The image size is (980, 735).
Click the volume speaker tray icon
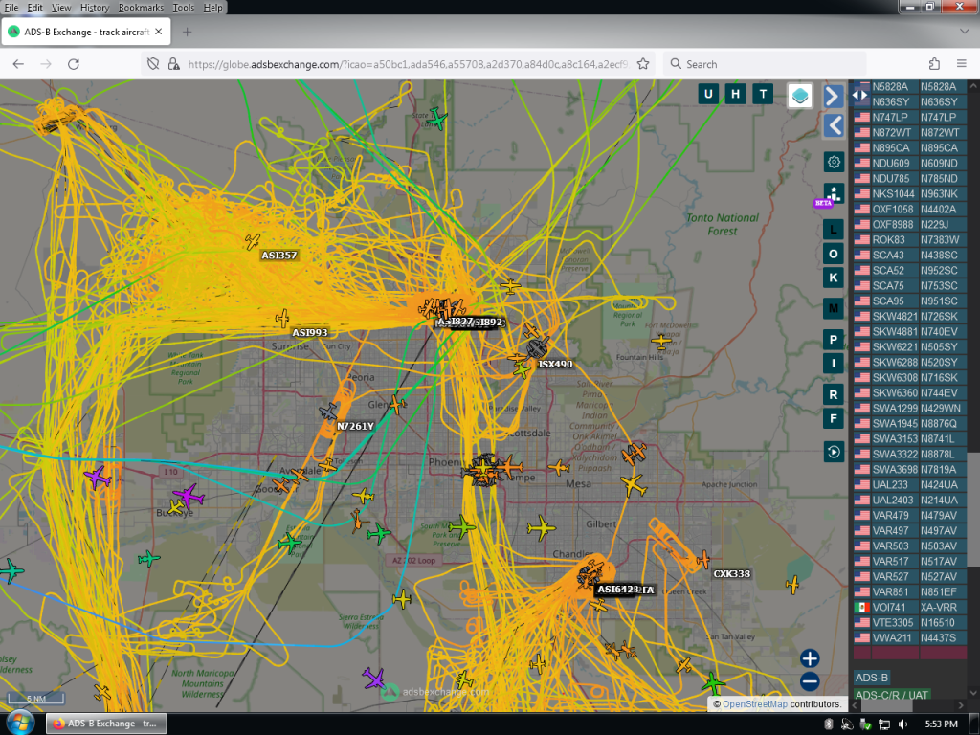click(x=903, y=724)
